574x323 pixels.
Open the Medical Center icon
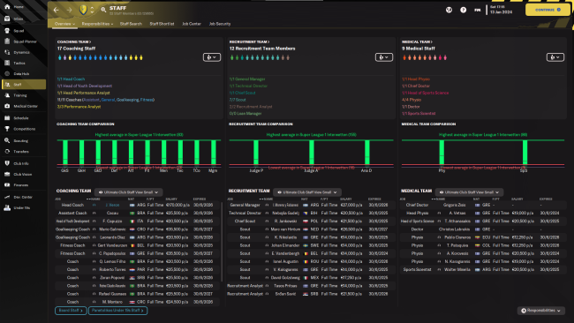pyautogui.click(x=7, y=106)
